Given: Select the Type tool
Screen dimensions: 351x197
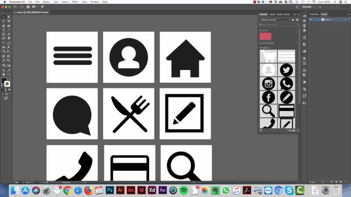Looking at the screenshot, I should coord(4,30).
